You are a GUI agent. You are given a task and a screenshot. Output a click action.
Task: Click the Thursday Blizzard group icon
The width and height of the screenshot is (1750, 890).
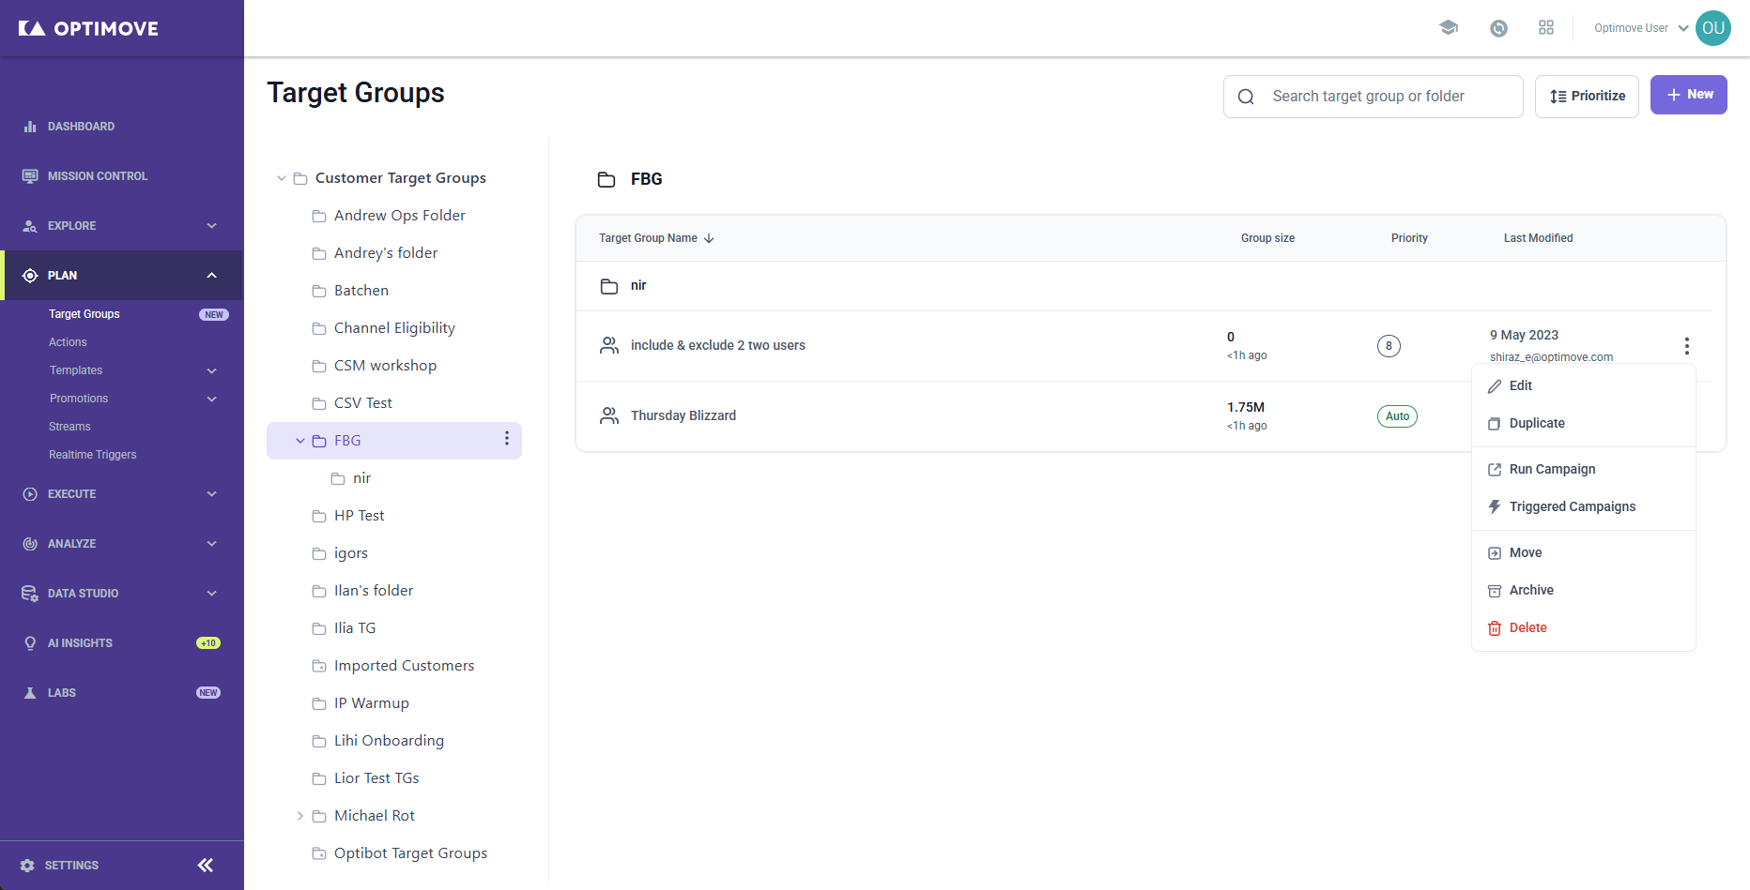pos(609,415)
